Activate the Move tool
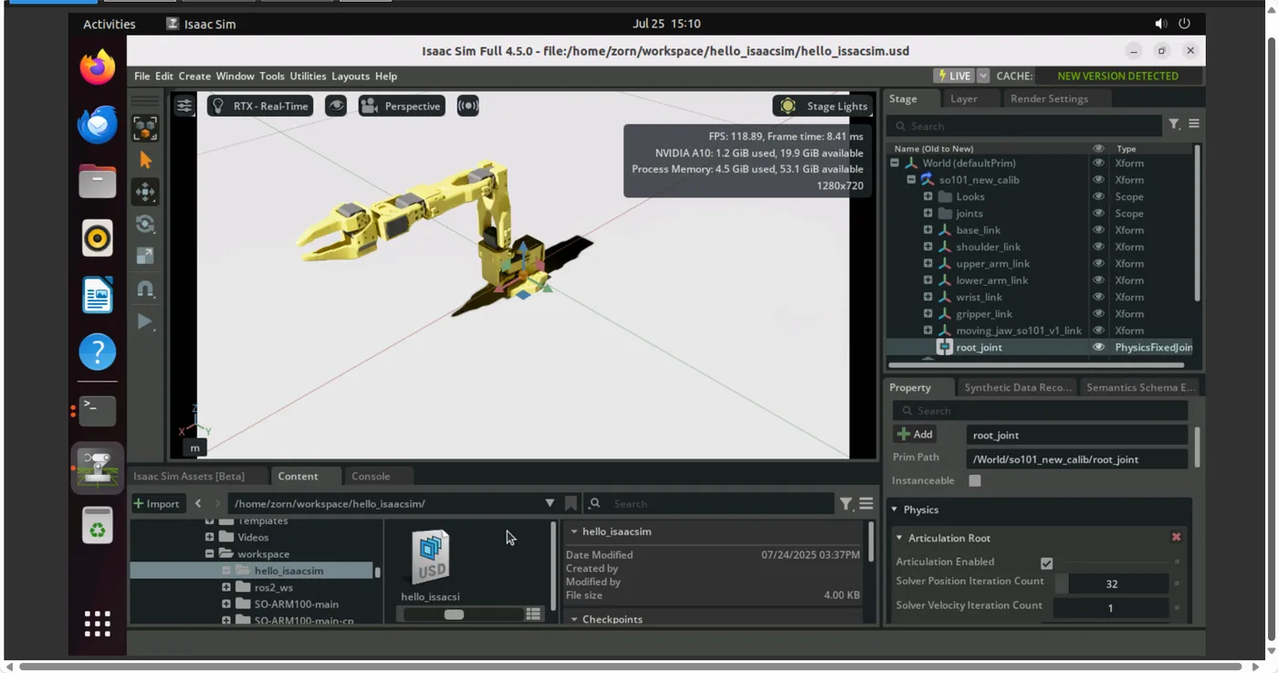The image size is (1278, 673). pyautogui.click(x=145, y=192)
